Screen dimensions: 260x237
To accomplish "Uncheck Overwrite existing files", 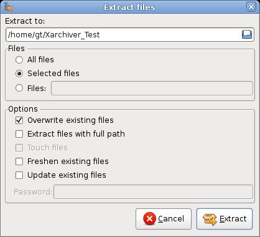I will pyautogui.click(x=19, y=120).
